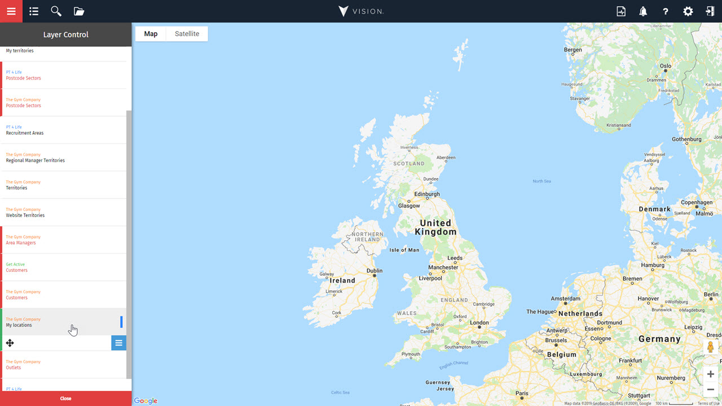
Task: Open the report document icon
Action: click(621, 11)
